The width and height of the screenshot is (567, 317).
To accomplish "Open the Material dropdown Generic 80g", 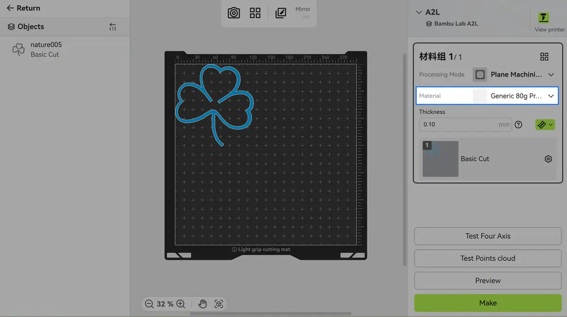I will pyautogui.click(x=487, y=96).
